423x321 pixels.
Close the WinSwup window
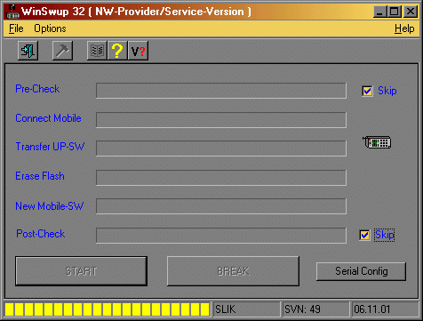(411, 12)
